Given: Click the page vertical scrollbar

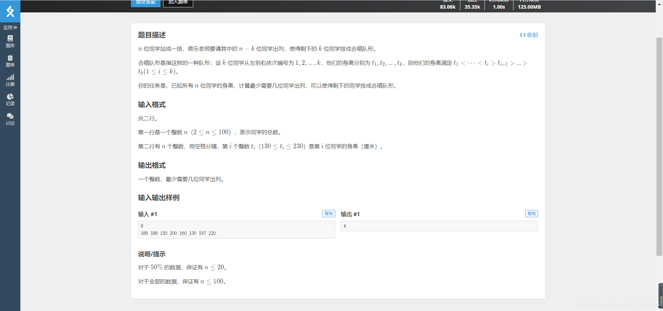Looking at the screenshot, I should coord(659,147).
